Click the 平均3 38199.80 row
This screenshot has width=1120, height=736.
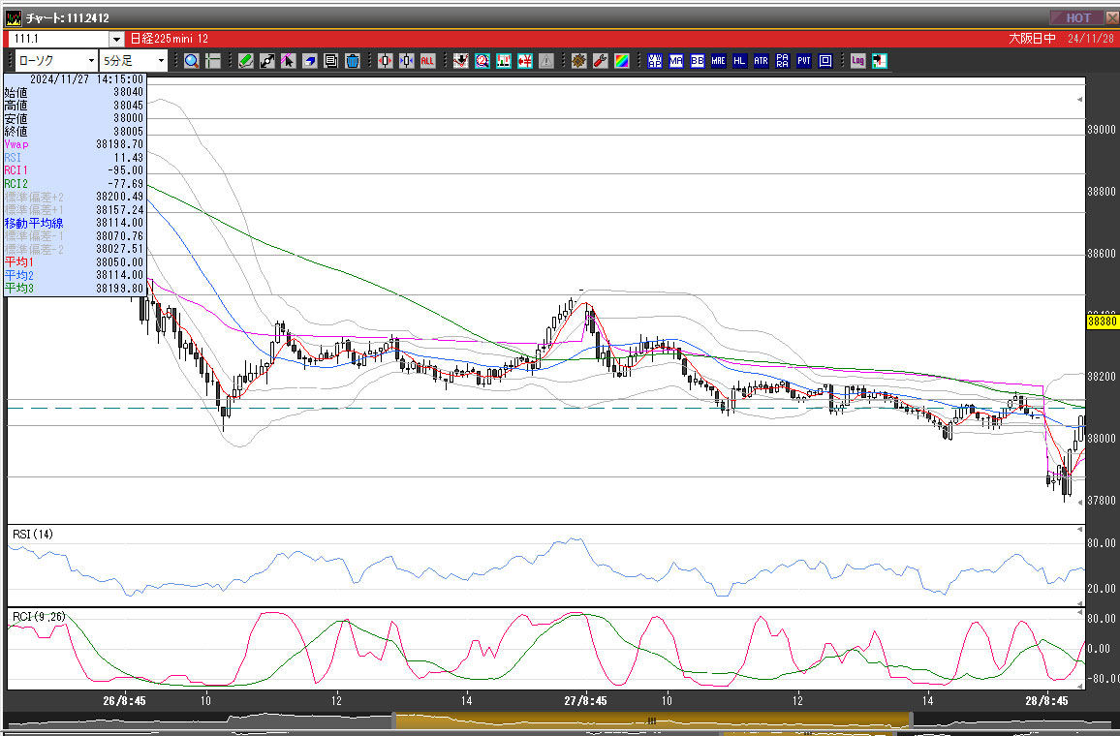coord(74,289)
